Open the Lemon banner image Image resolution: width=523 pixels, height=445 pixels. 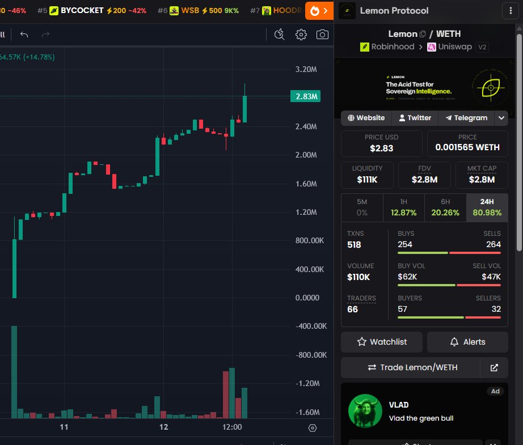[x=424, y=87]
